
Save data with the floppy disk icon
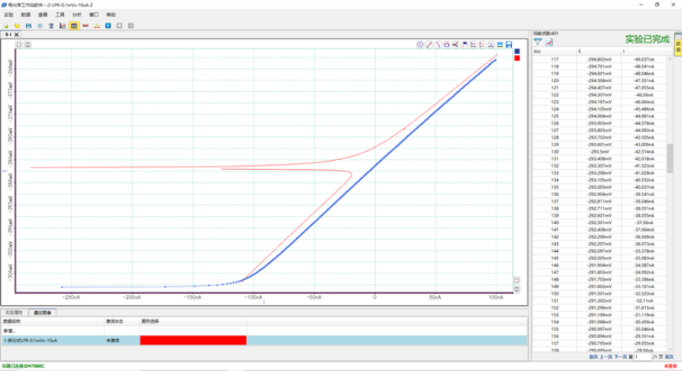coord(28,25)
